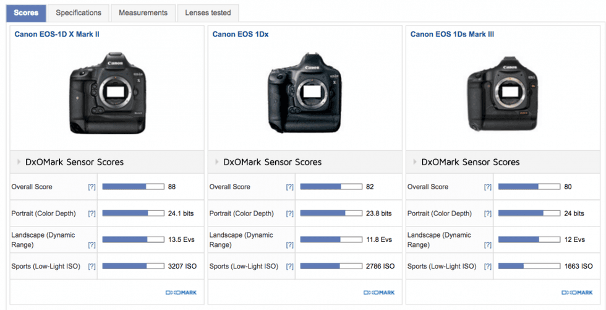Open Landscape Dynamic Range help [?] for 1D X Mark II
Image resolution: width=606 pixels, height=310 pixels.
(x=92, y=244)
